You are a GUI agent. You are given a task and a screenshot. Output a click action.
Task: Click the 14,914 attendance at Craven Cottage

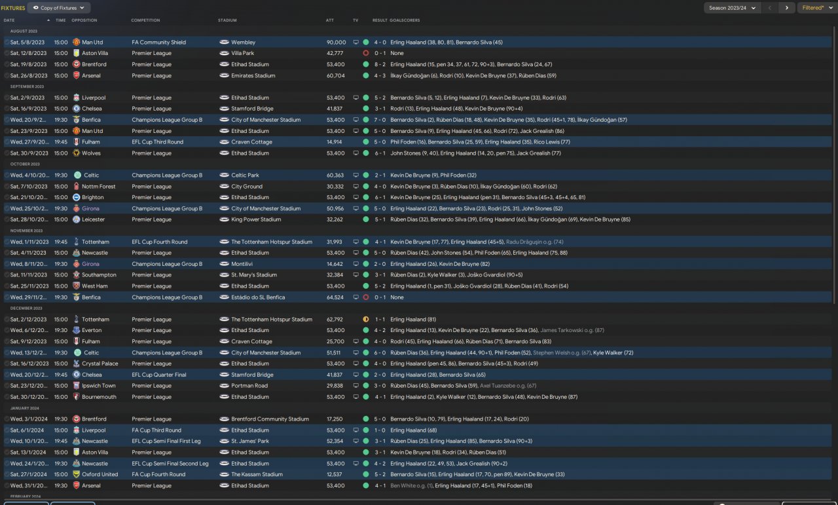pyautogui.click(x=335, y=141)
